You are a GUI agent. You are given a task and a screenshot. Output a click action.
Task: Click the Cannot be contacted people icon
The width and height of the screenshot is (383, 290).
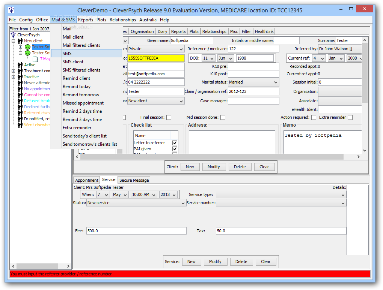click(x=20, y=95)
